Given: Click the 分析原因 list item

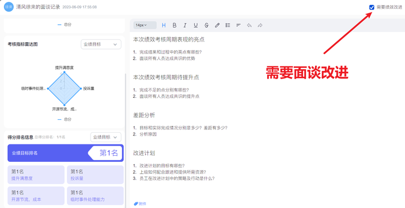Looking at the screenshot, I should click(x=148, y=134).
